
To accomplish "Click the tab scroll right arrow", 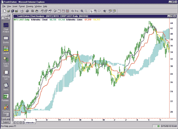I will [19, 123].
